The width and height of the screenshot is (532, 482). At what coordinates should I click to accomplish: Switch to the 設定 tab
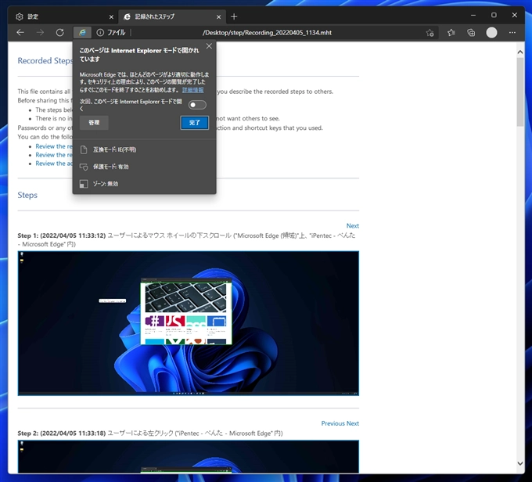click(x=63, y=16)
